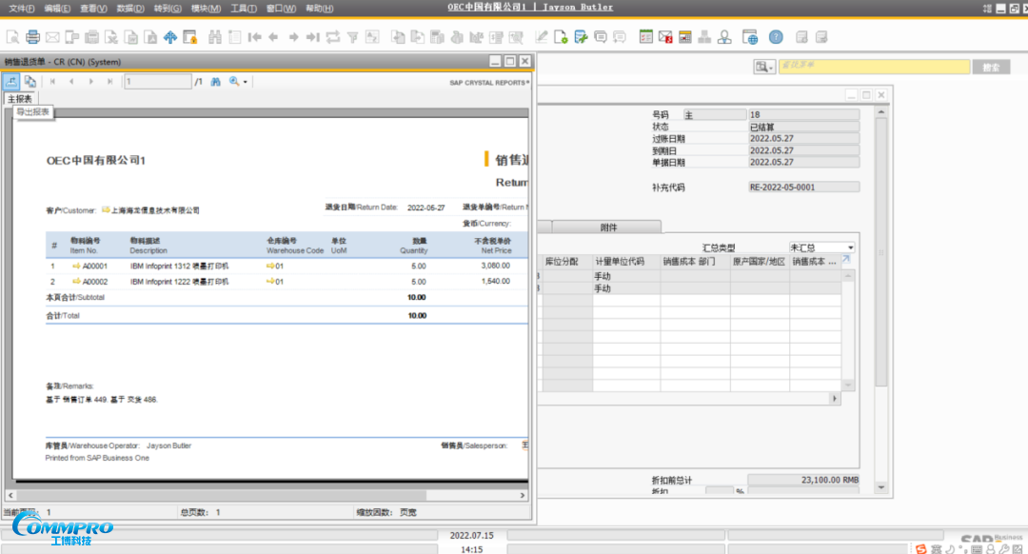The width and height of the screenshot is (1028, 554).
Task: Click the Export Report icon in Crystal viewer
Action: 12,82
